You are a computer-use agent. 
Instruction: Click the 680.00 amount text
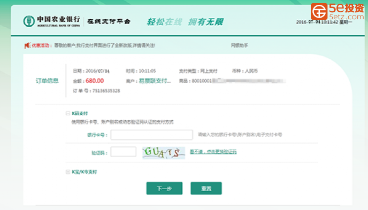(95, 81)
